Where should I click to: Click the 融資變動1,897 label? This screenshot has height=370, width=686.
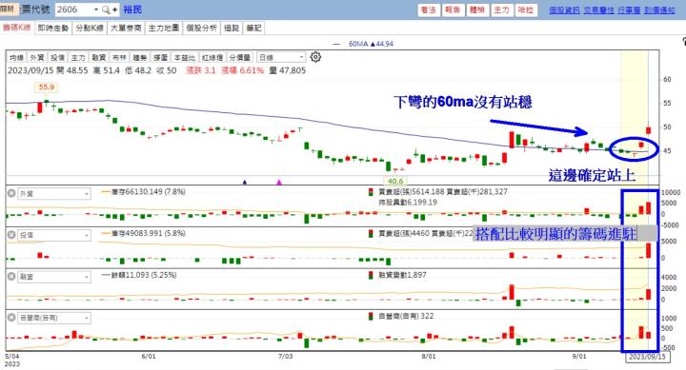[402, 275]
